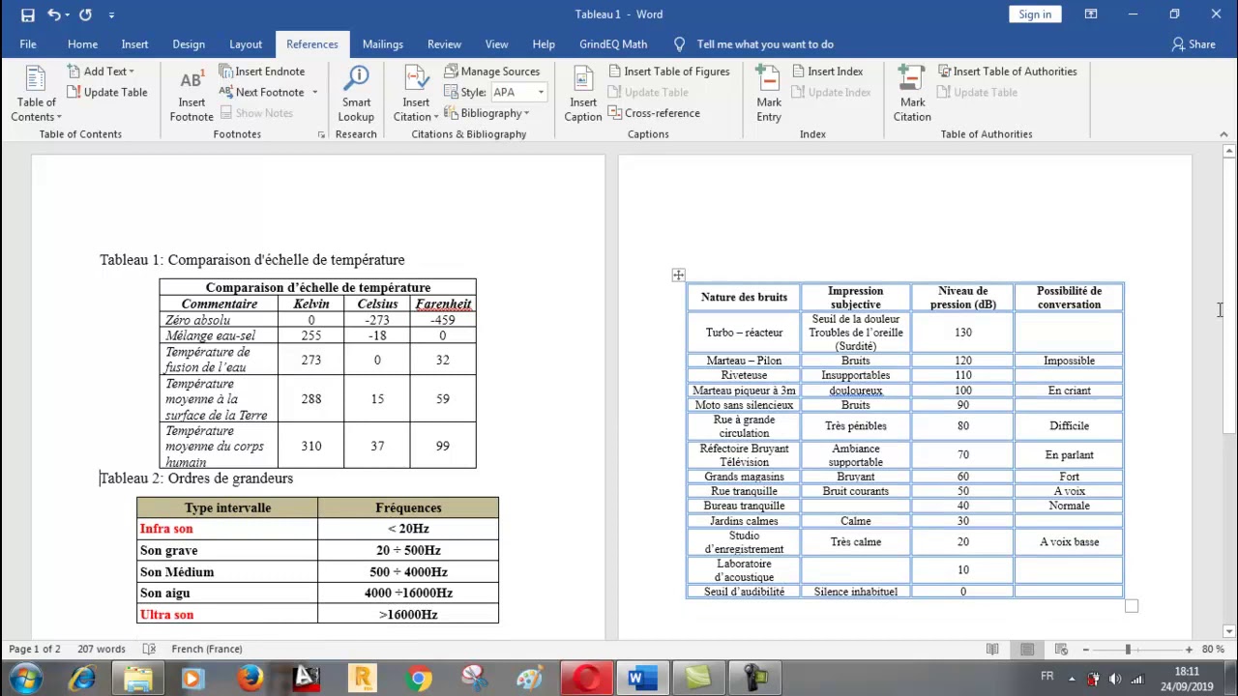Click Cross-reference button

click(654, 113)
